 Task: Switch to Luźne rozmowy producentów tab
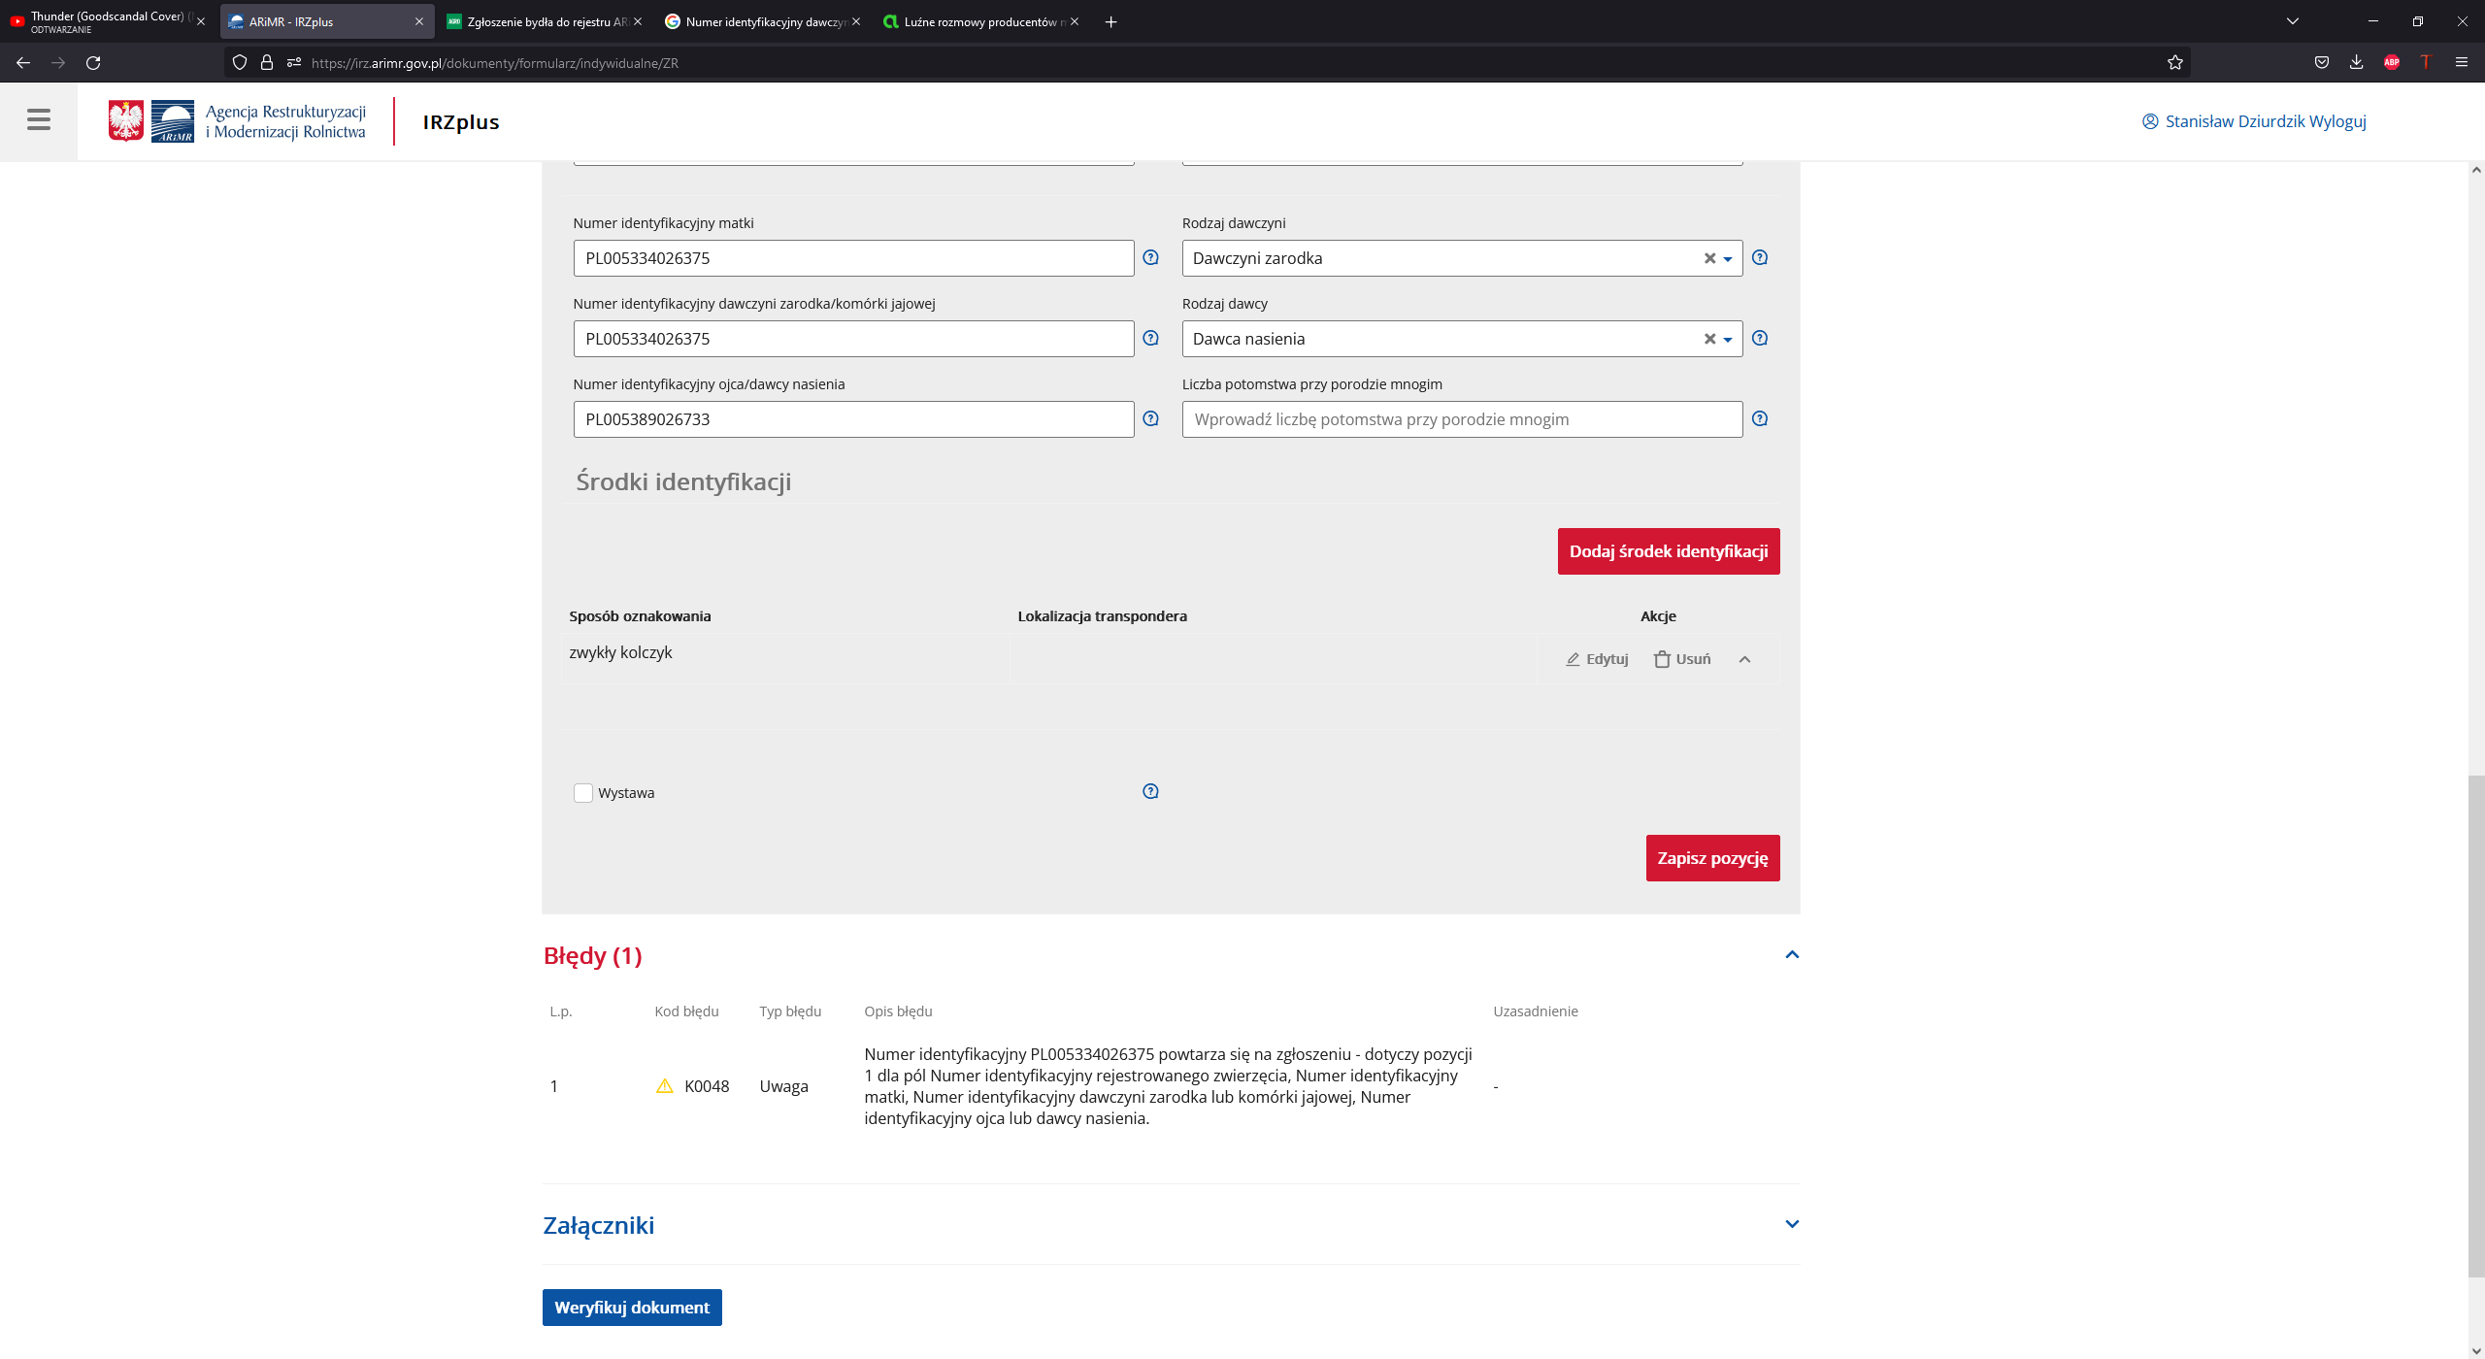[980, 21]
